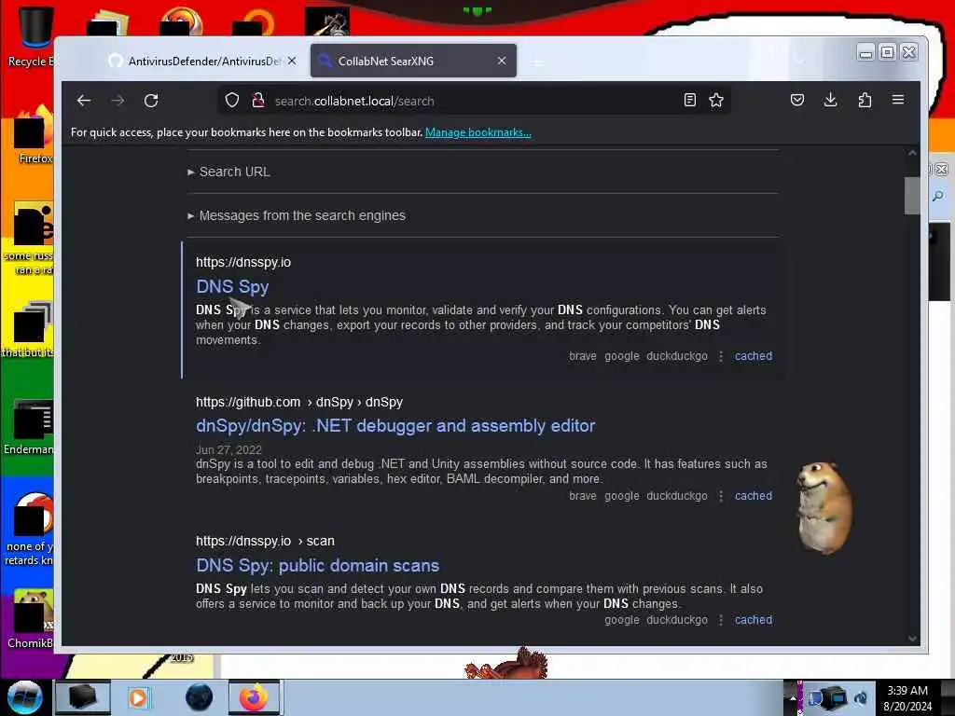This screenshot has width=955, height=716.
Task: Open dnSpy .NET debugger result link
Action: point(395,425)
